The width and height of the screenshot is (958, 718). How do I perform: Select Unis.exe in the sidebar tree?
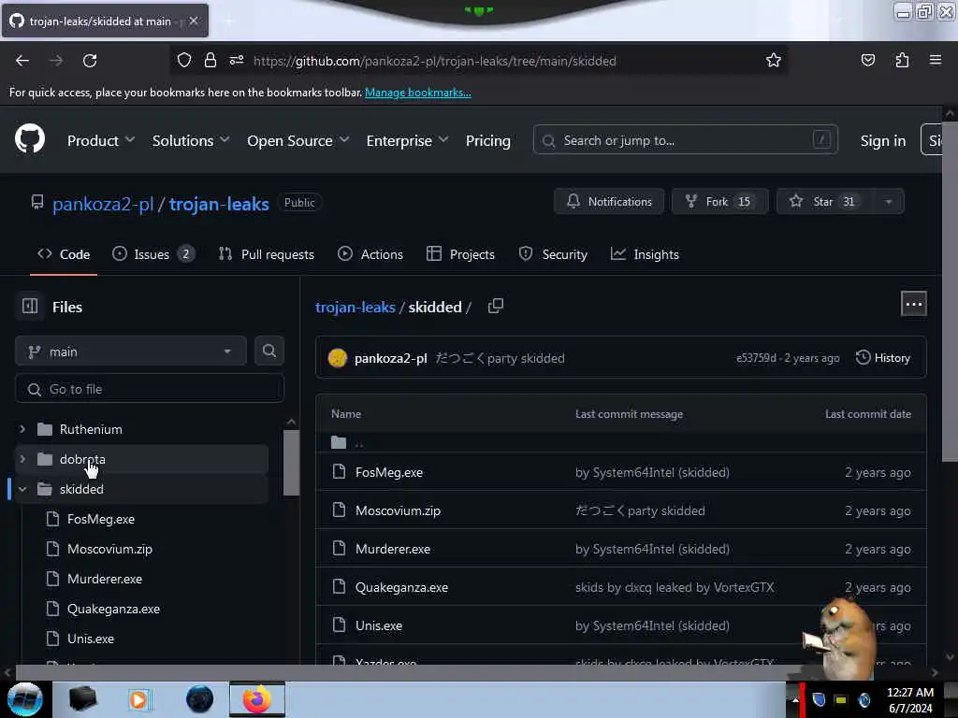pos(91,639)
